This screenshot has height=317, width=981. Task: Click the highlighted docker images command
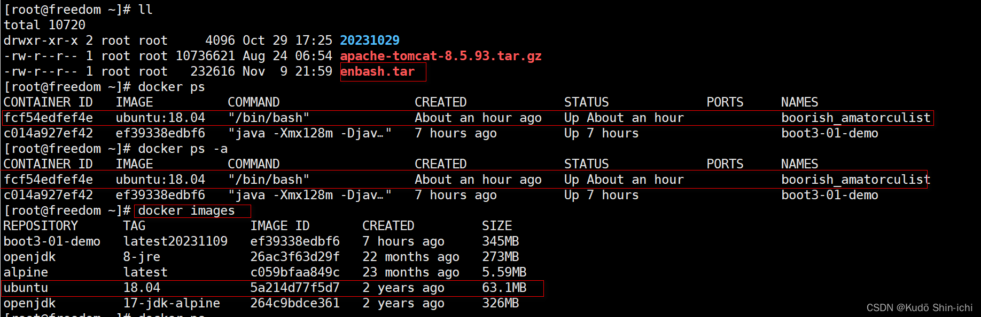[186, 211]
